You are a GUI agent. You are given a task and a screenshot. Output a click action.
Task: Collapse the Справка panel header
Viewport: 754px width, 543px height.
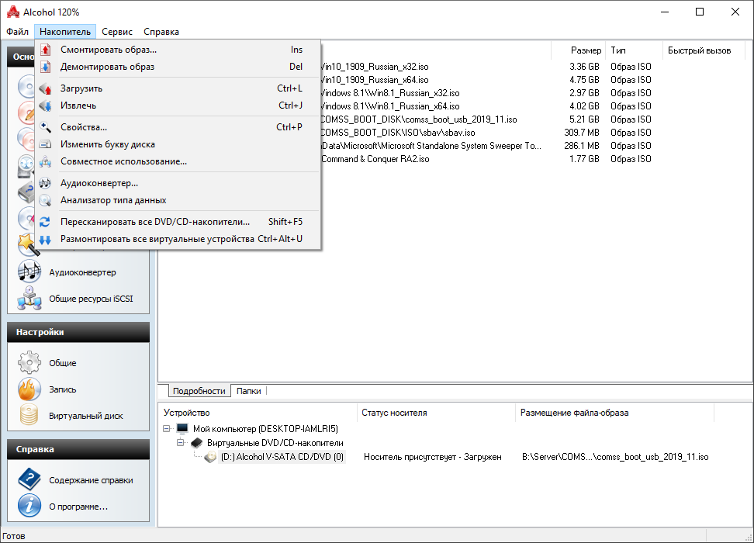click(x=78, y=449)
